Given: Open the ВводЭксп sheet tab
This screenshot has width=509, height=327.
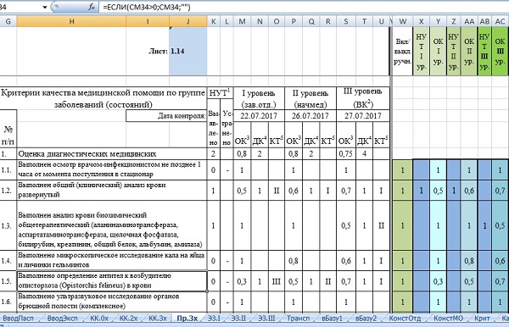Looking at the screenshot, I should pos(62,319).
